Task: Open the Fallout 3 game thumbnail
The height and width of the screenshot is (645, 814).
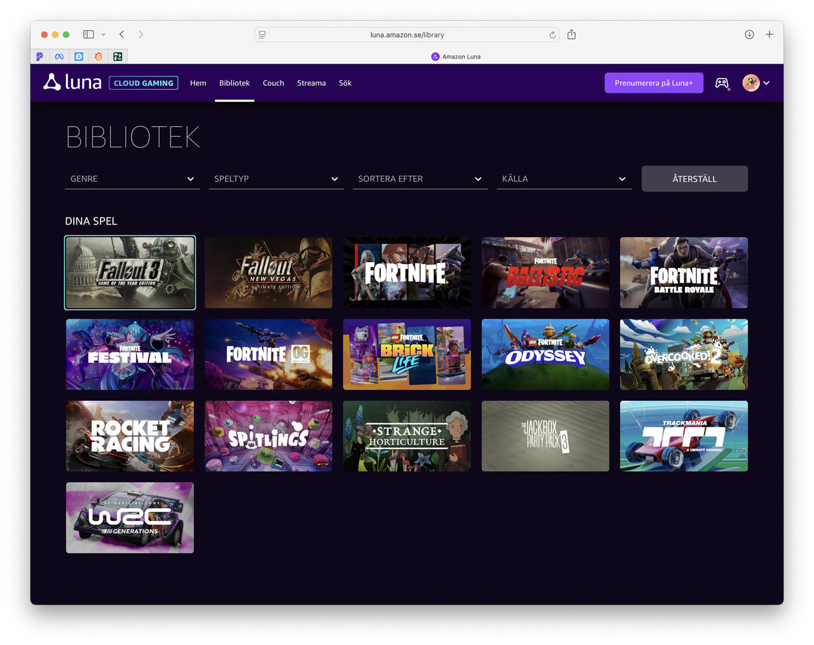Action: [x=130, y=273]
